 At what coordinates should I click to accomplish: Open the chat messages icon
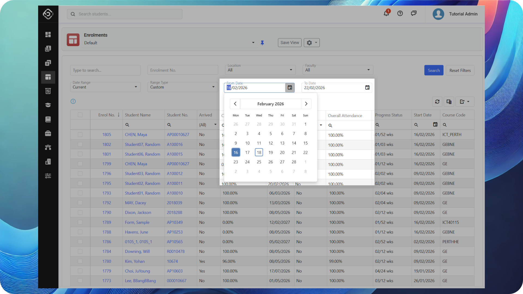[x=413, y=13]
